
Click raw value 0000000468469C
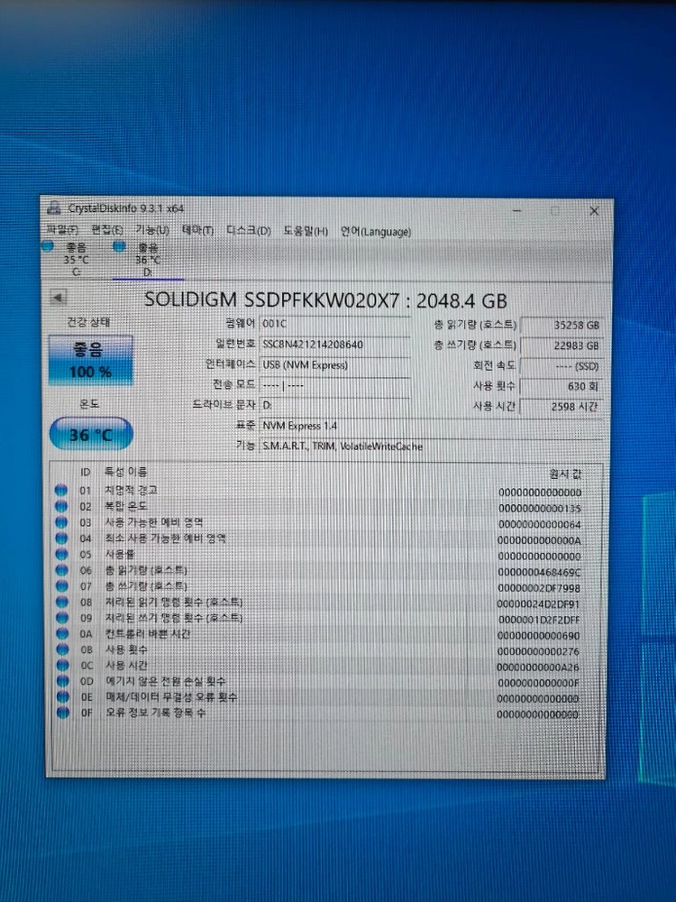coord(539,573)
